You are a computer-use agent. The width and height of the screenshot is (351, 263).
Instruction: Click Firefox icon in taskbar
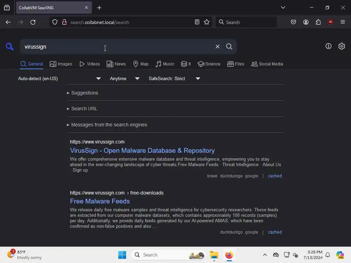click(x=229, y=255)
